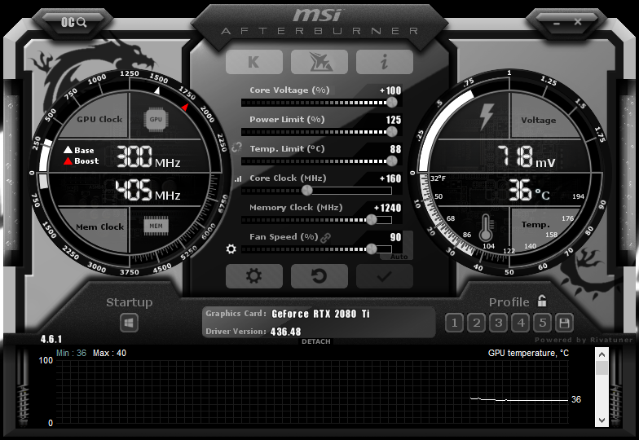
Task: Click the Max : 40 graph readout
Action: (109, 353)
